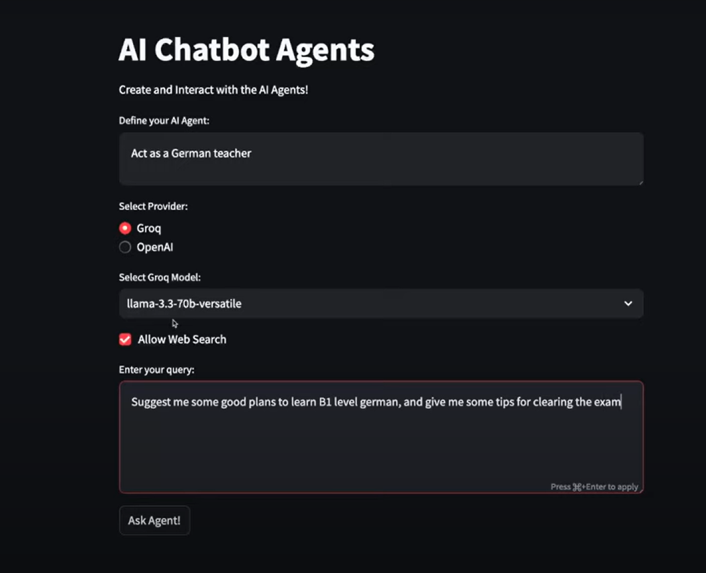The width and height of the screenshot is (706, 573).
Task: Click the 'Press ⌘+Enter to apply' hint
Action: (594, 486)
